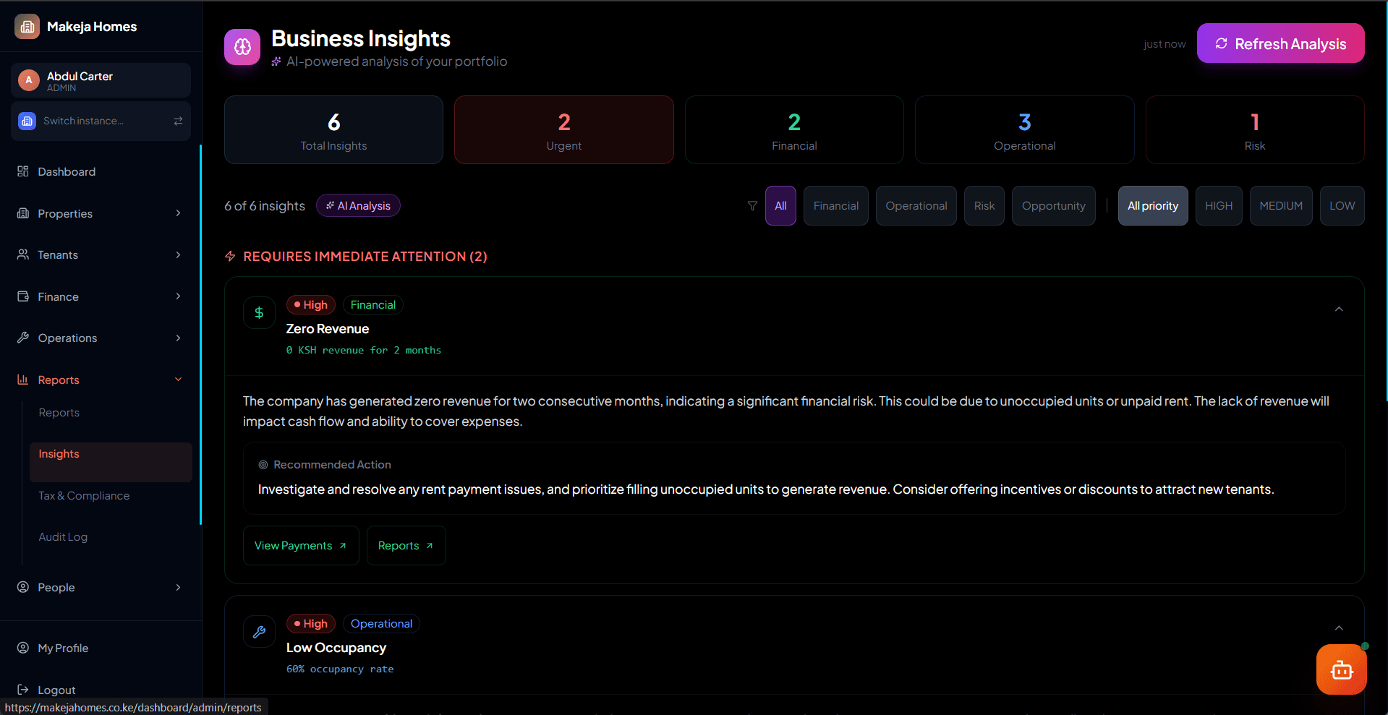This screenshot has width=1388, height=715.
Task: Open the My Profile menu item
Action: [101, 648]
